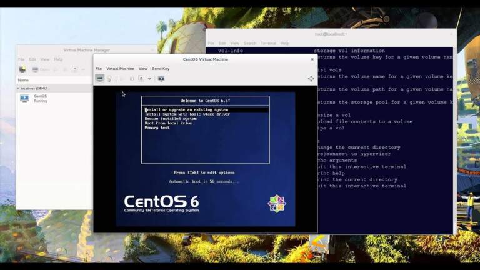This screenshot has height=270, width=480.
Task: Select the CentOS running VM entry
Action: pyautogui.click(x=40, y=98)
